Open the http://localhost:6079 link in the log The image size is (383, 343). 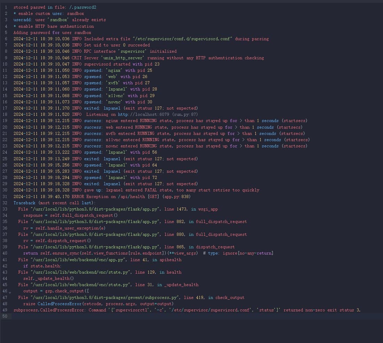click(144, 114)
